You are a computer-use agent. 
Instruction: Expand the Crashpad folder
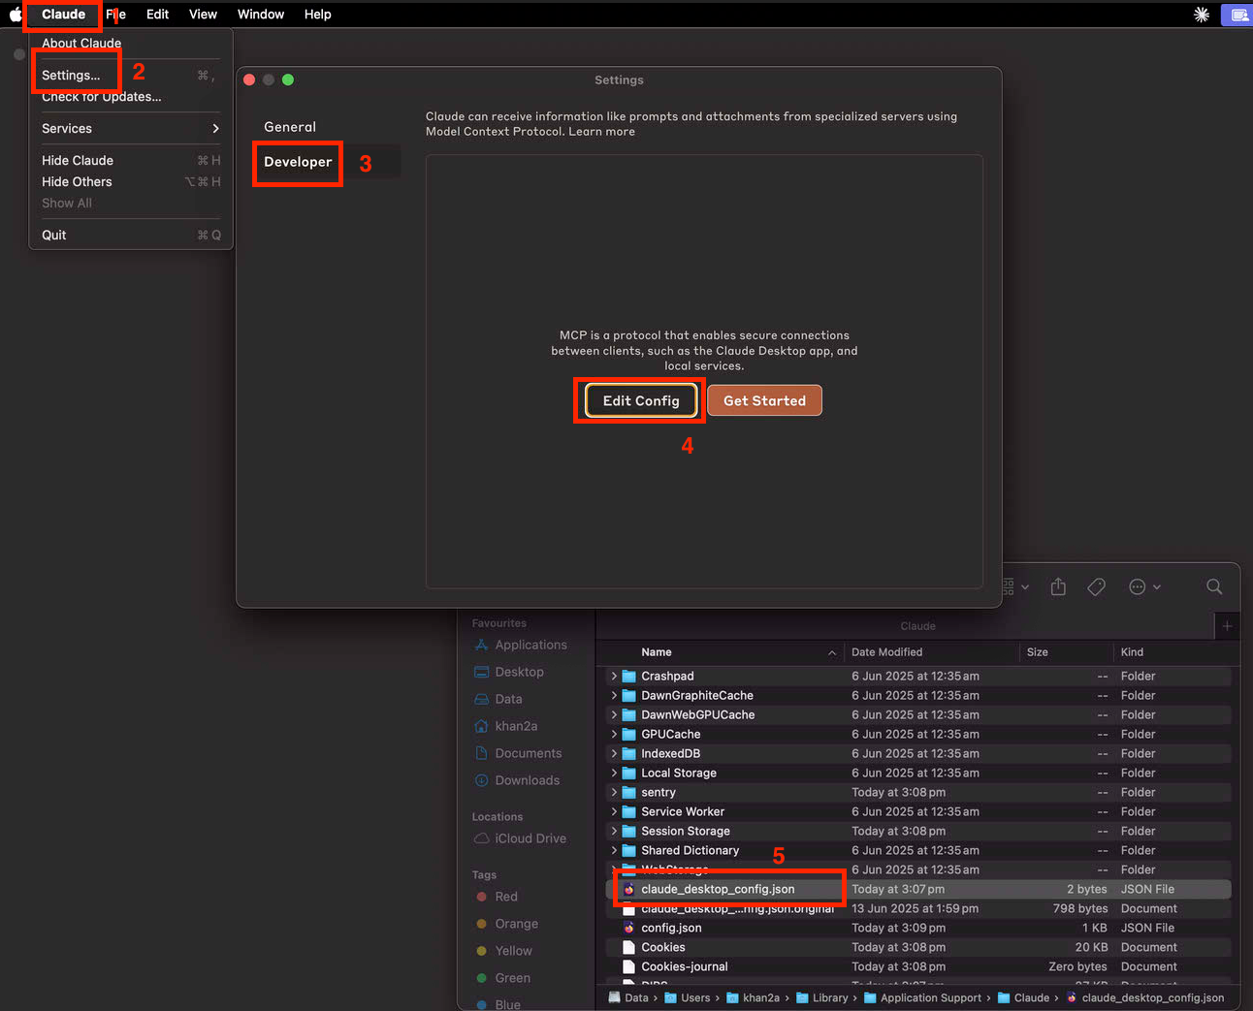(614, 676)
